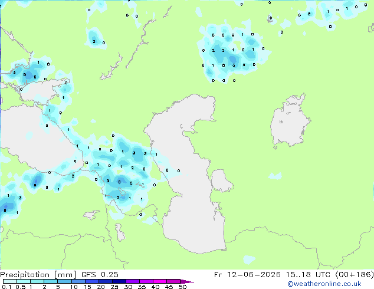
Task: Pick the purple legend swatch between 30 and 35
Action: (x=133, y=281)
